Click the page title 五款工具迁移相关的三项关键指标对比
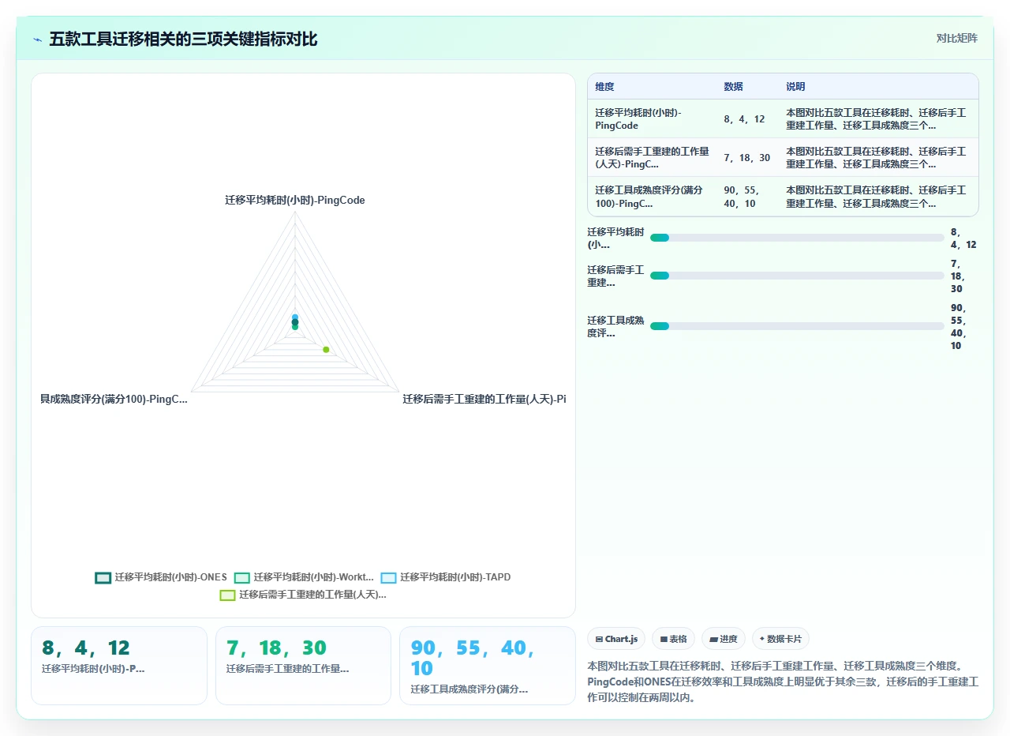The image size is (1010, 736). [x=183, y=39]
